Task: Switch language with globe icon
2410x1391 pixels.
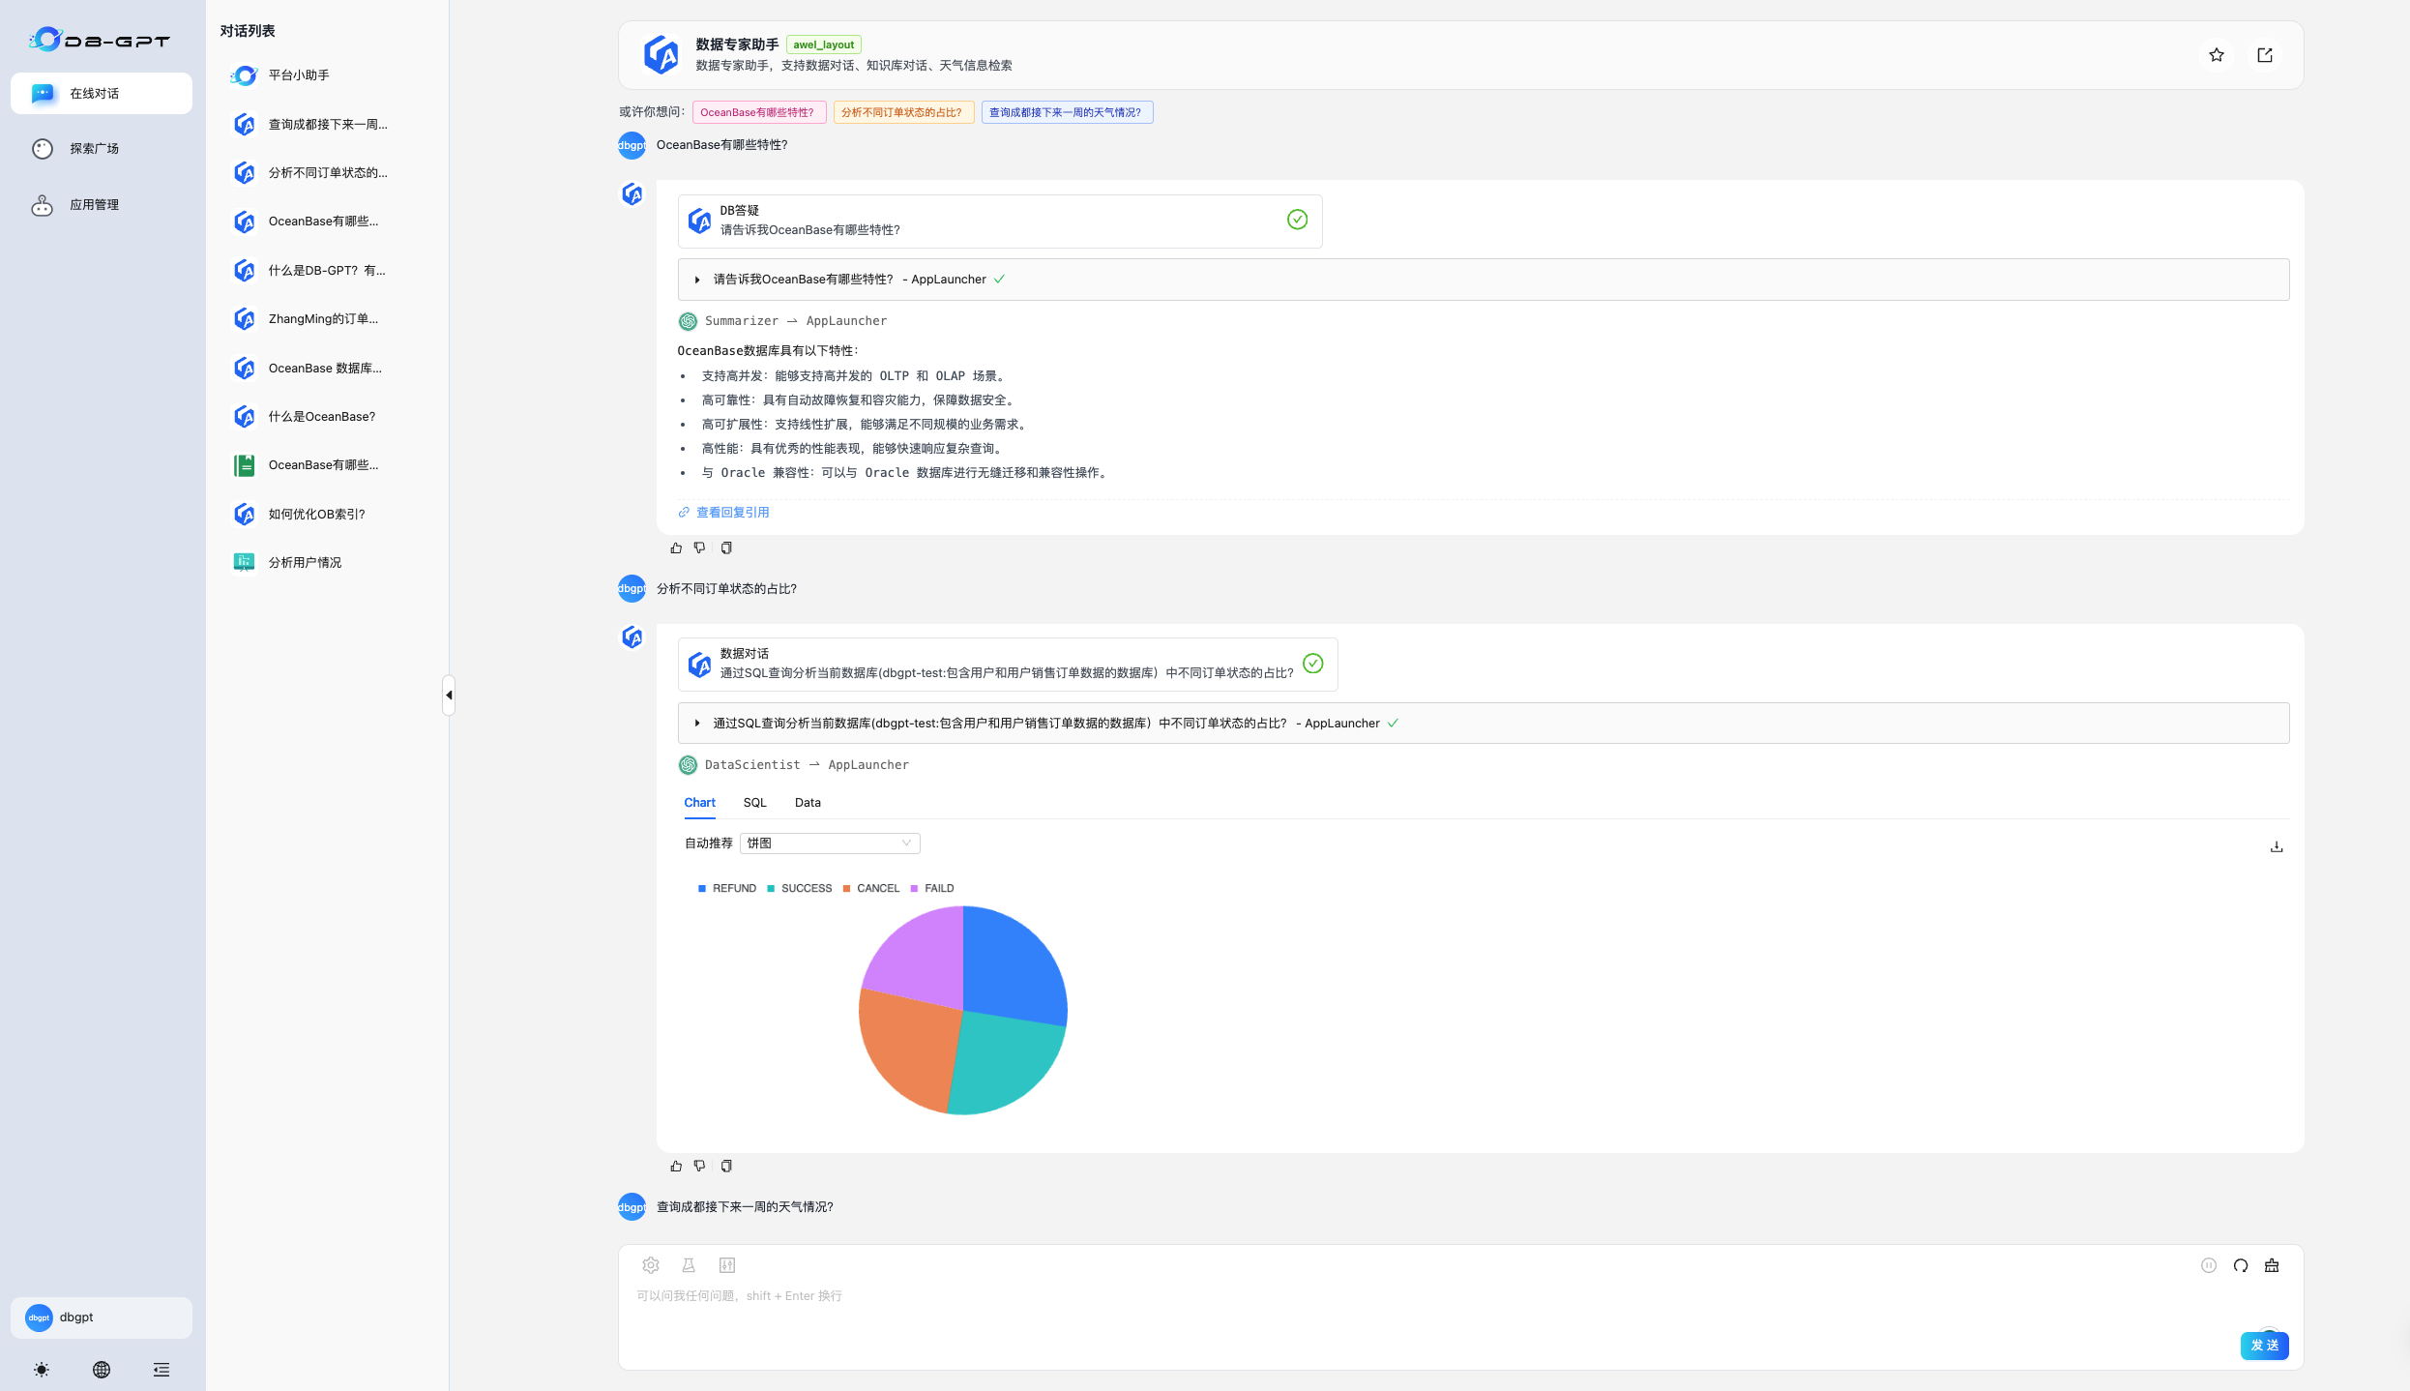Action: pos(102,1369)
